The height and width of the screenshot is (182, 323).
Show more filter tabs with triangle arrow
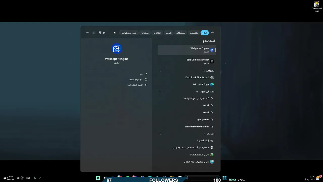tap(115, 33)
